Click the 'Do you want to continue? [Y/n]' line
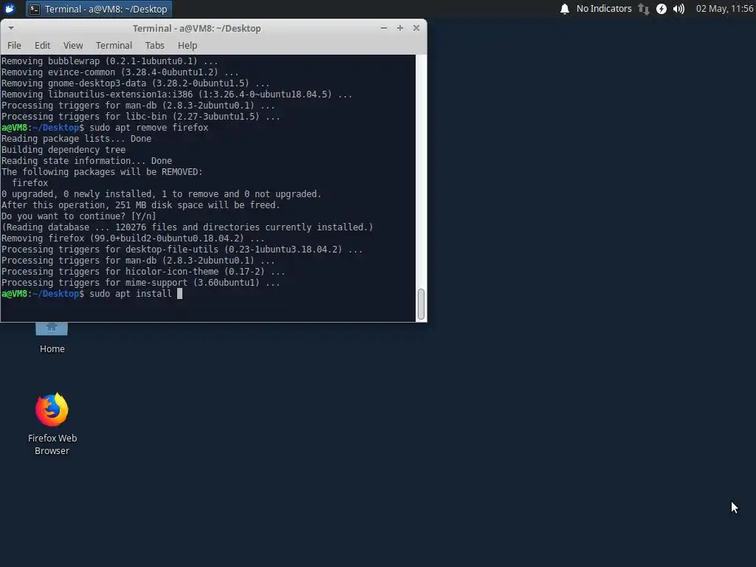Image resolution: width=756 pixels, height=567 pixels. pyautogui.click(x=78, y=216)
